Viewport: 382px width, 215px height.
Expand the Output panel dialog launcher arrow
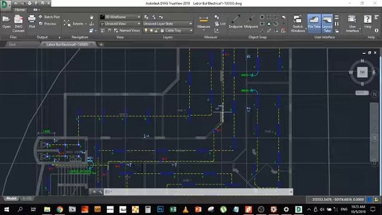pos(60,37)
